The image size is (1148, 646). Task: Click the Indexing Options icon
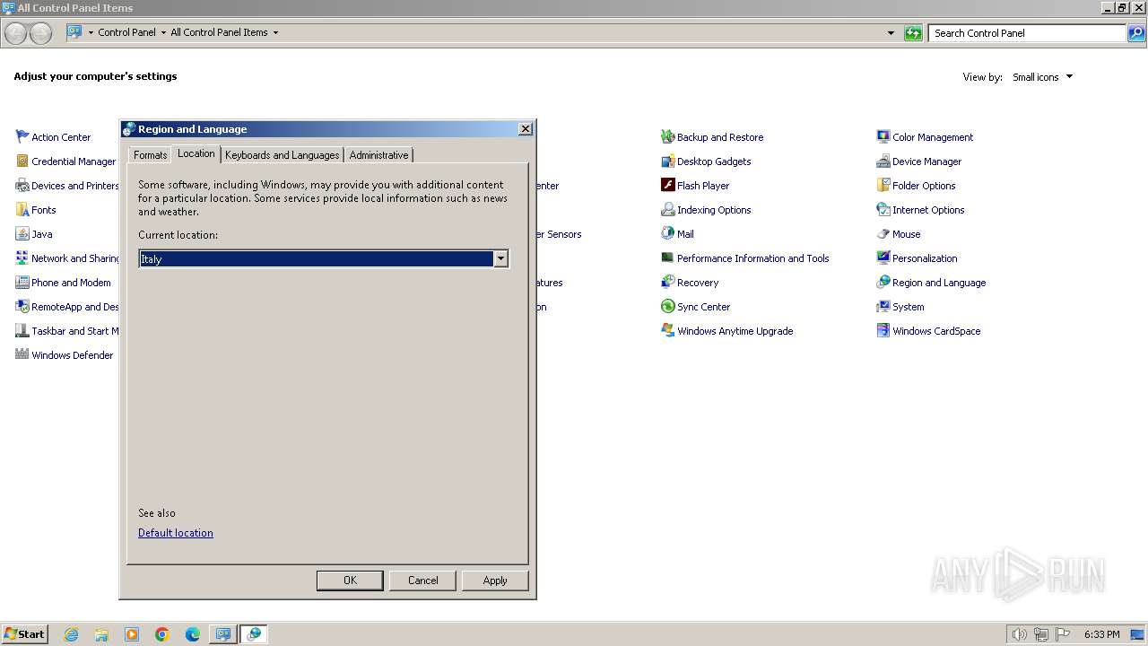click(x=667, y=209)
